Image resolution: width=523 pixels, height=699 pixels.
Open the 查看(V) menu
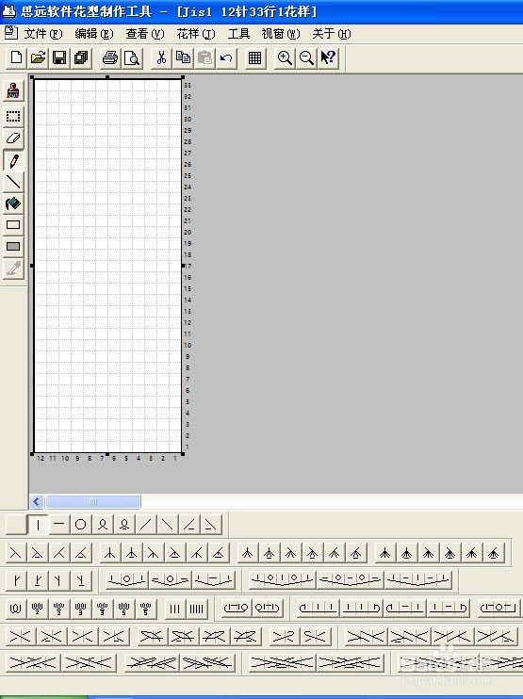[x=145, y=34]
